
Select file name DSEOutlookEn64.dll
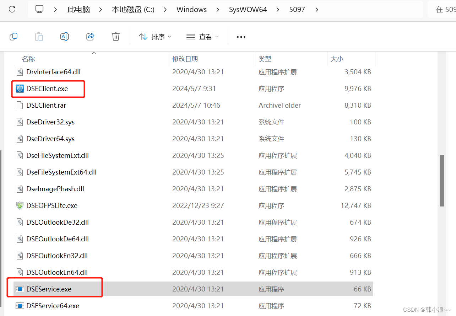click(57, 272)
